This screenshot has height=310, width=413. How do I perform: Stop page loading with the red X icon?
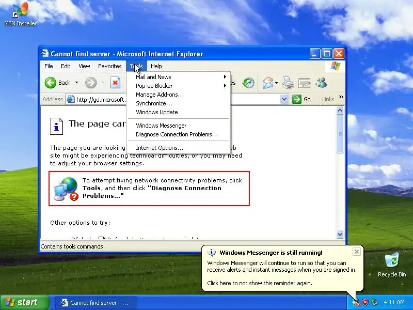pyautogui.click(x=115, y=83)
